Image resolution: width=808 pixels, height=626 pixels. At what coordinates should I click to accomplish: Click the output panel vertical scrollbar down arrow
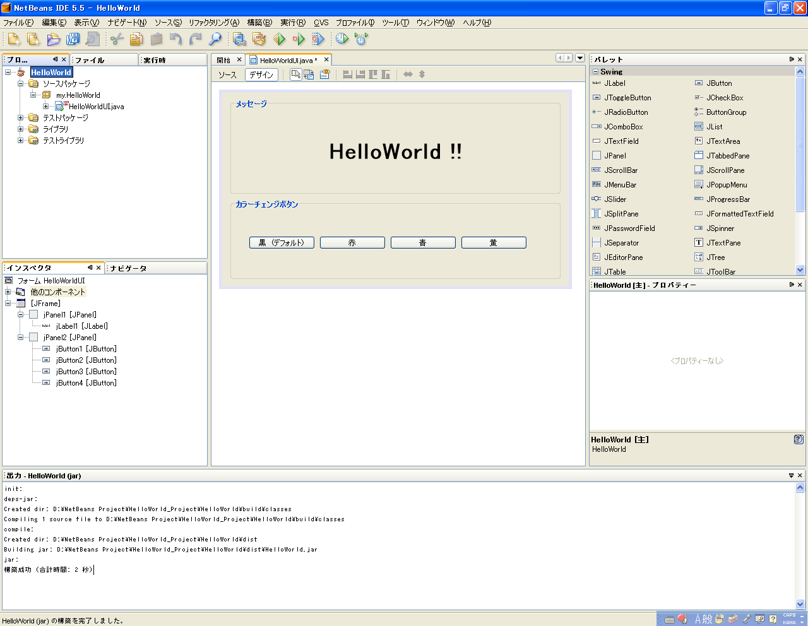click(800, 604)
